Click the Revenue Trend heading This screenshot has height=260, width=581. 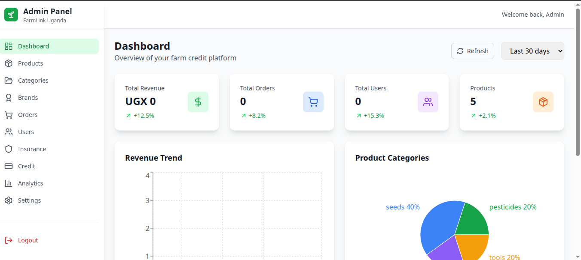(x=153, y=158)
